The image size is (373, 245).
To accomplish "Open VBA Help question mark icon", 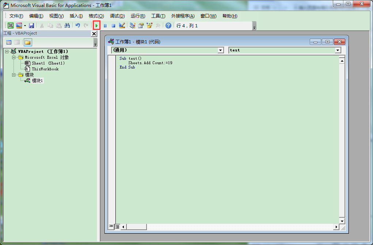I will (x=168, y=26).
